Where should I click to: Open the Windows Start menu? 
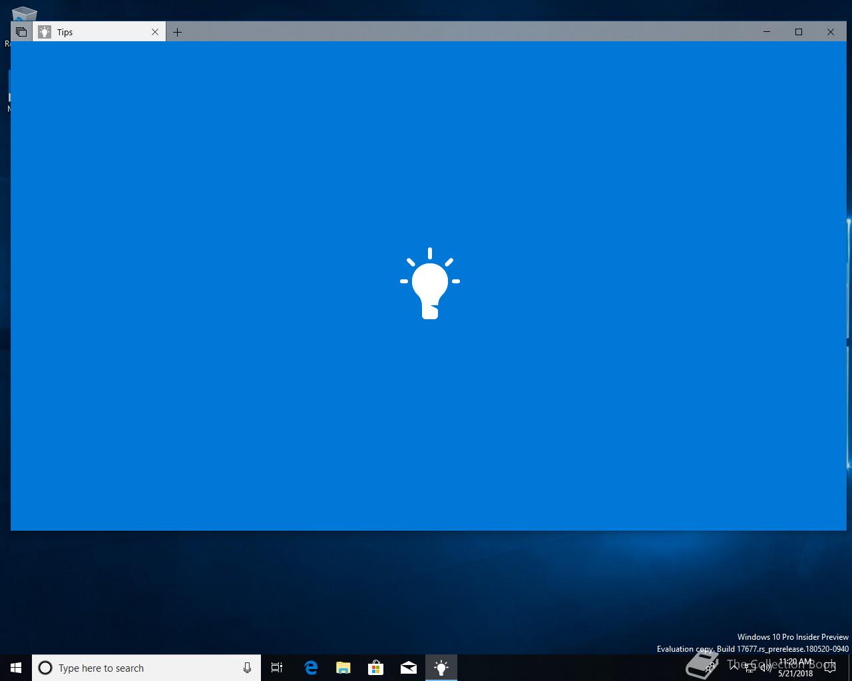tap(16, 668)
